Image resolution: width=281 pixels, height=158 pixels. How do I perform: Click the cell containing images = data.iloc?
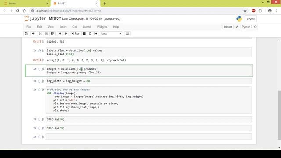[148, 71]
